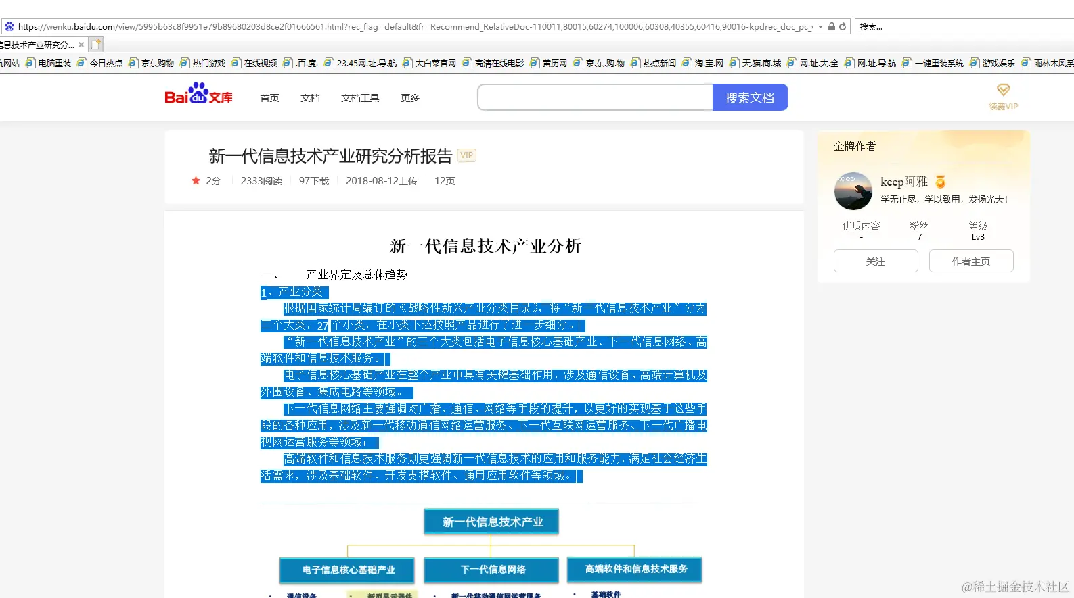Open the 在线视频 bookmark
The image size is (1074, 598).
coord(254,63)
